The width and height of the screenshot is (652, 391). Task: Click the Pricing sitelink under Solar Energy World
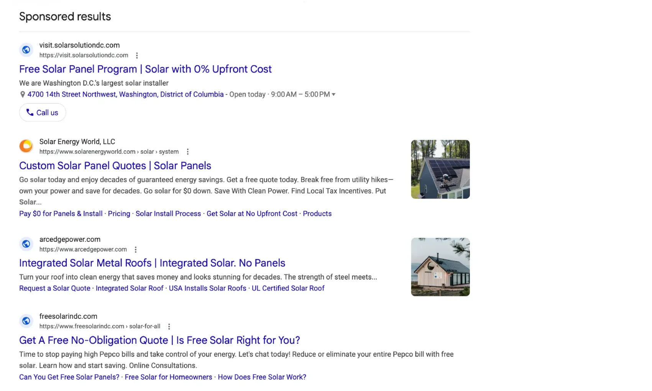(119, 214)
